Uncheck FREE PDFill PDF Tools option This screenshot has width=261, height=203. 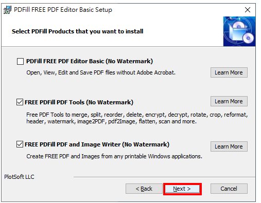[x=20, y=102]
